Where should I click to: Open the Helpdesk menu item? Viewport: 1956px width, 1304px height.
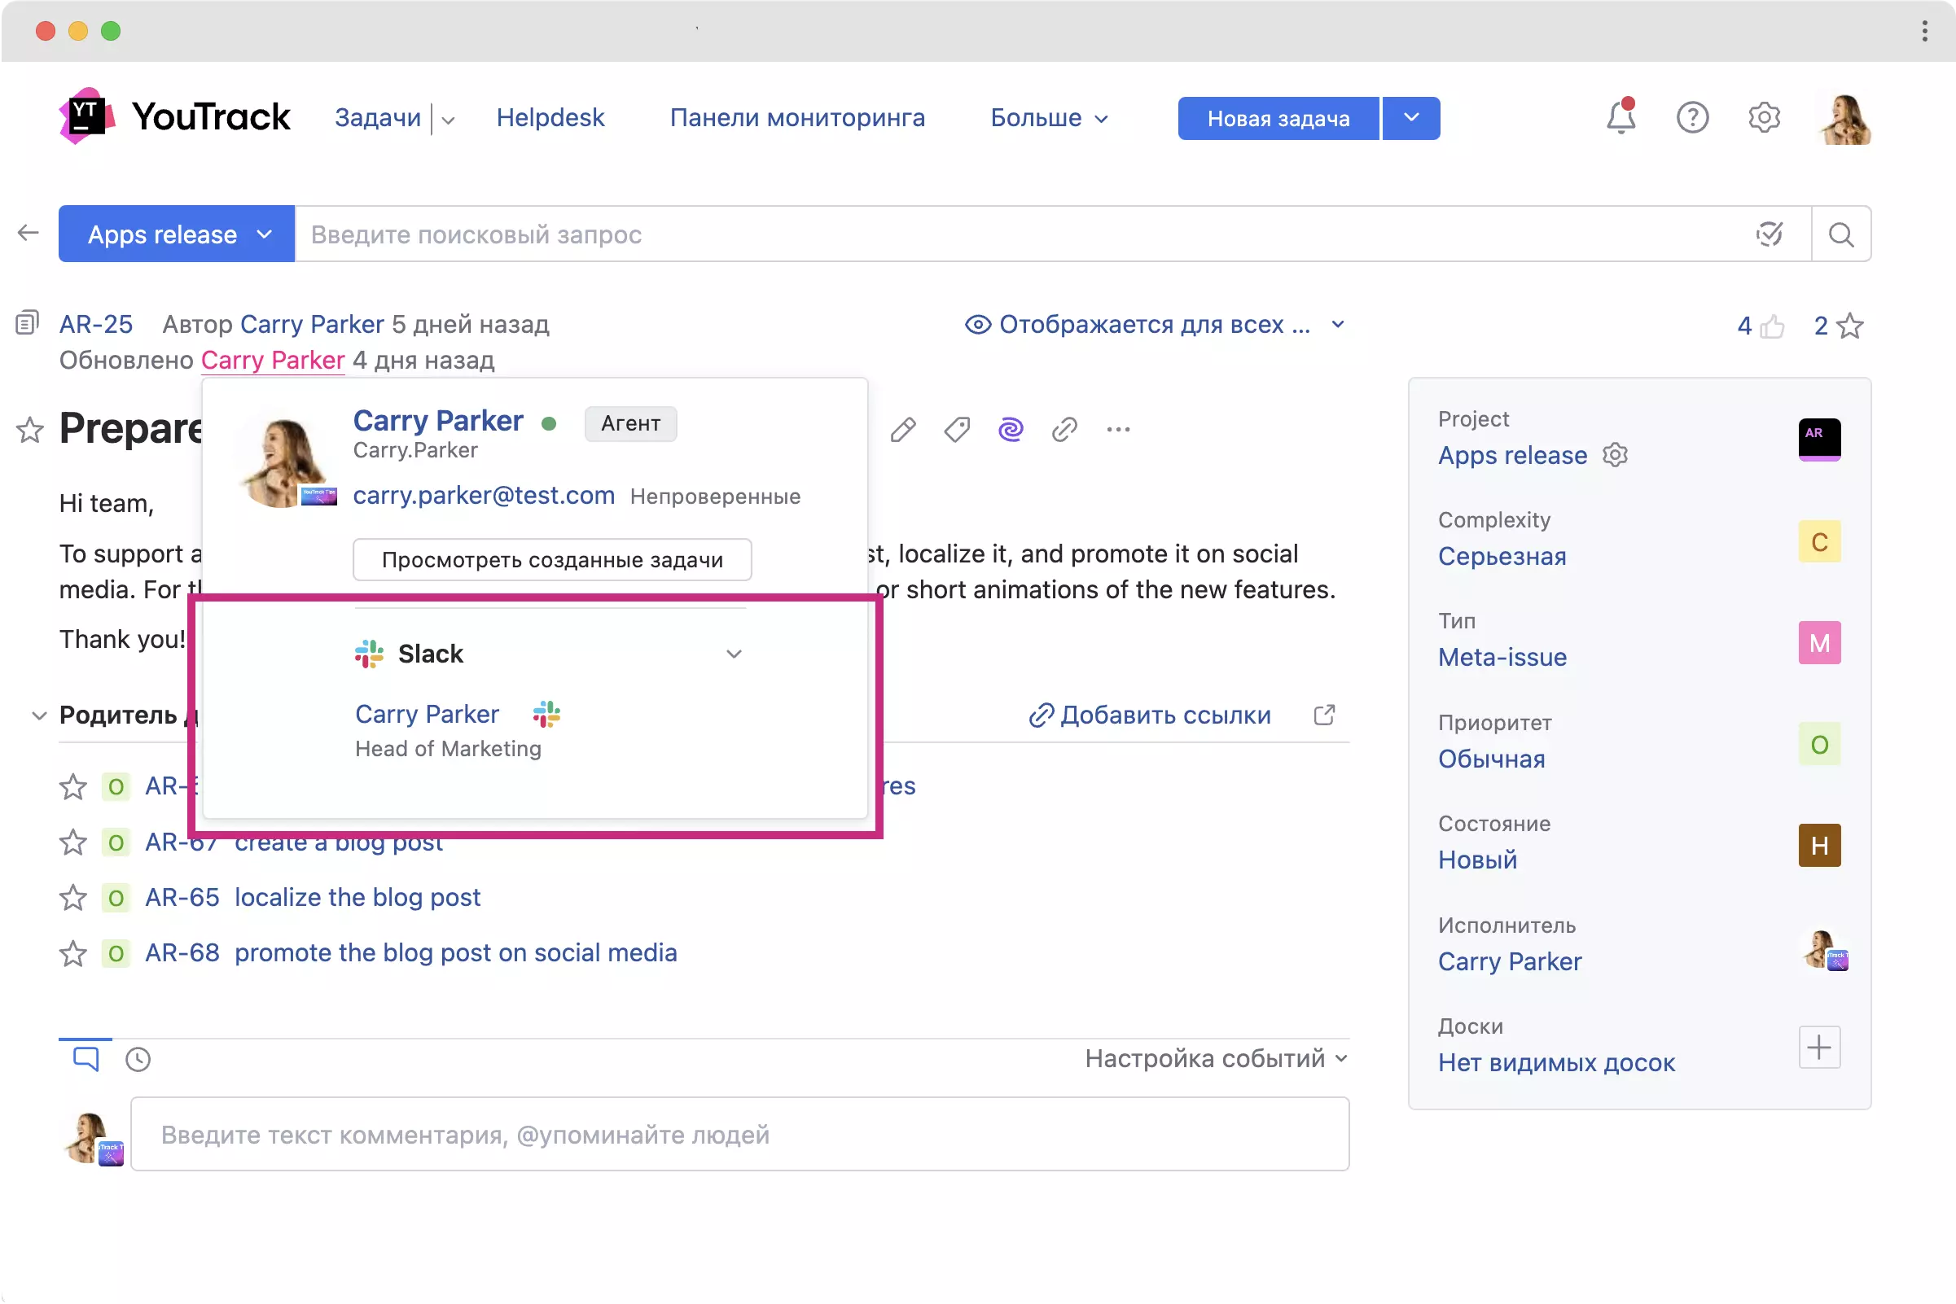[550, 117]
